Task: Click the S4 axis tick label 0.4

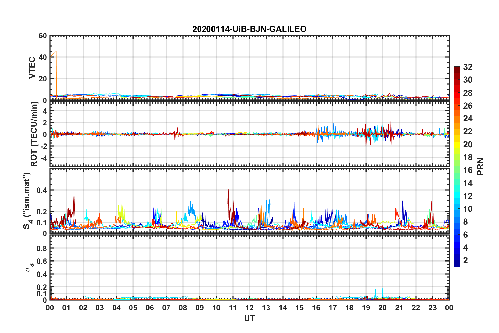Action: [42, 190]
